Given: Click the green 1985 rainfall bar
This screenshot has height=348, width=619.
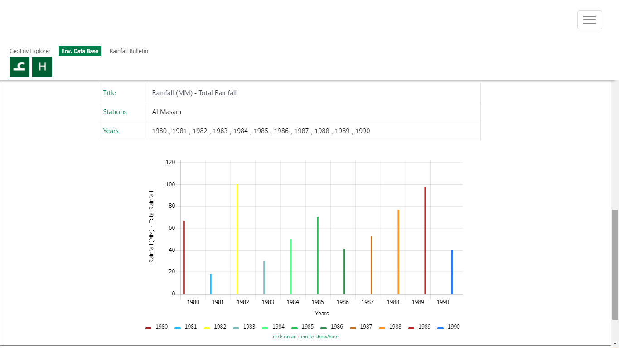Looking at the screenshot, I should 318,255.
